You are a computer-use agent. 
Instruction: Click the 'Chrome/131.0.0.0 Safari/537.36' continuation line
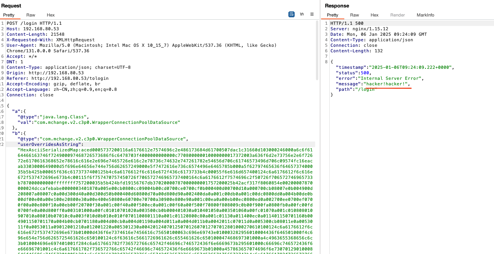(48, 51)
